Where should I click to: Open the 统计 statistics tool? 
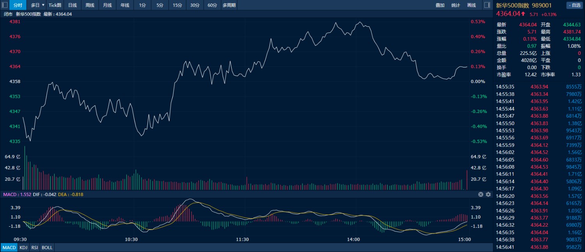[456, 5]
